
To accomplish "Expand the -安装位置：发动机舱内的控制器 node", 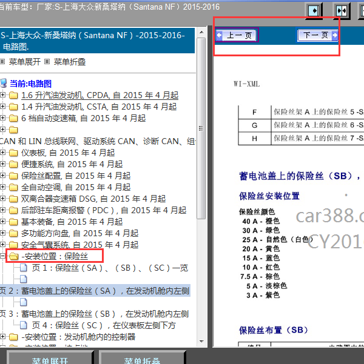I will point(2,336).
